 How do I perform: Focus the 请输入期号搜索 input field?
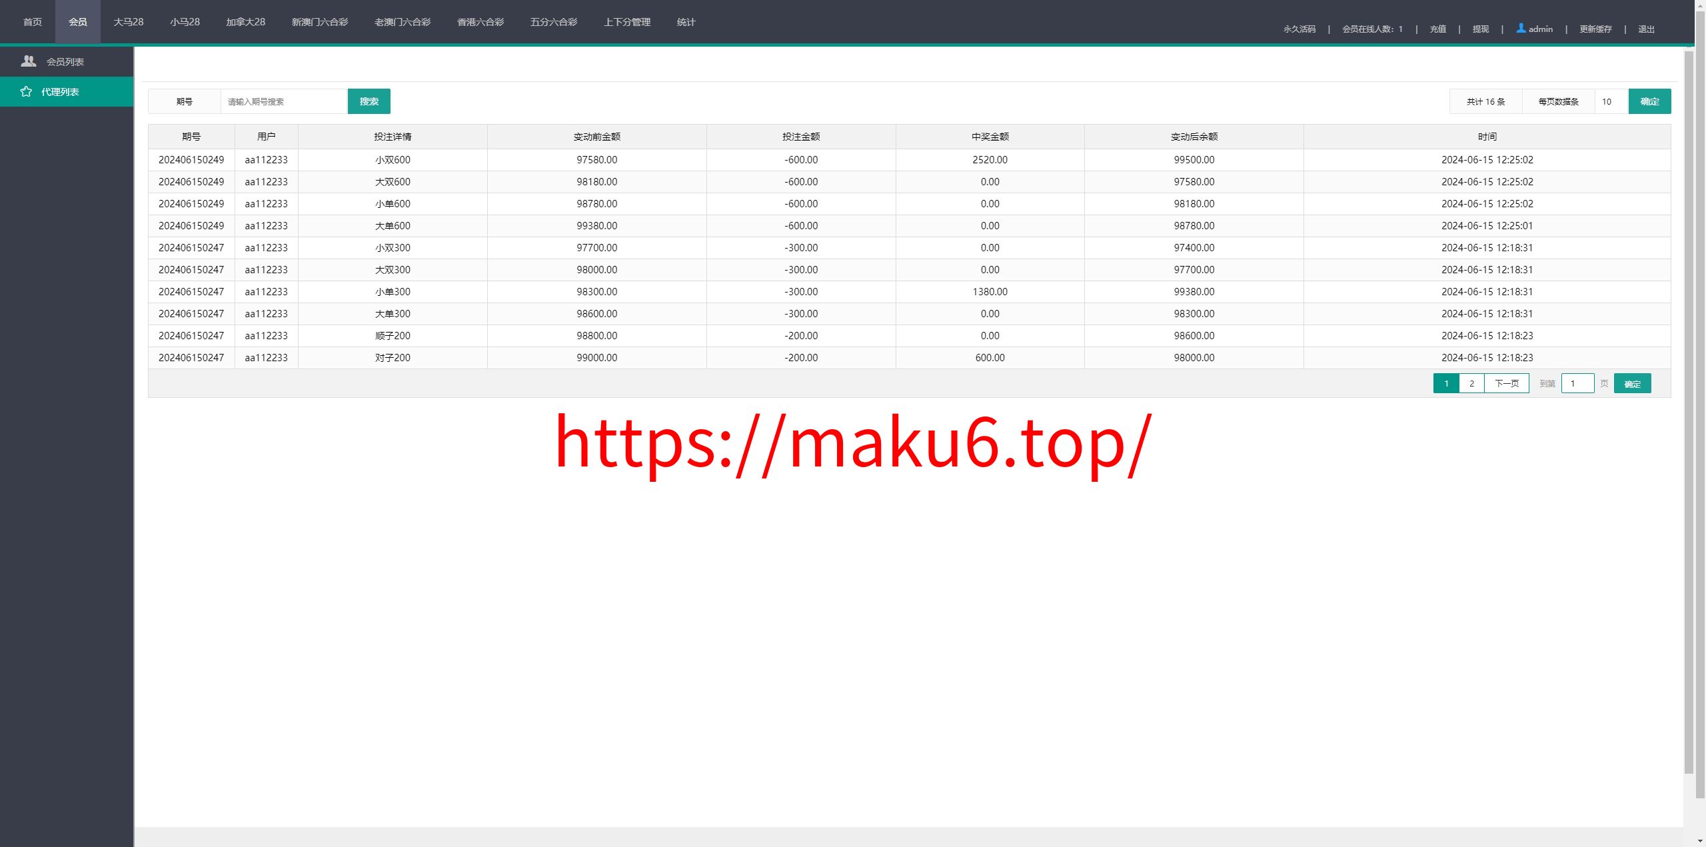284,101
